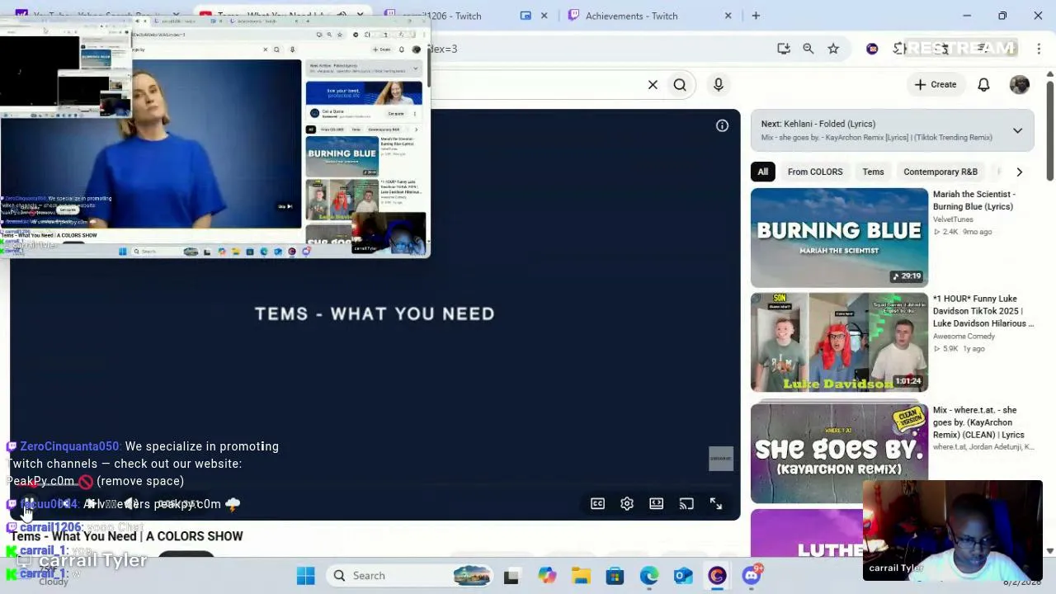This screenshot has width=1056, height=594.
Task: Close the tab left of Achievements
Action: pyautogui.click(x=544, y=16)
